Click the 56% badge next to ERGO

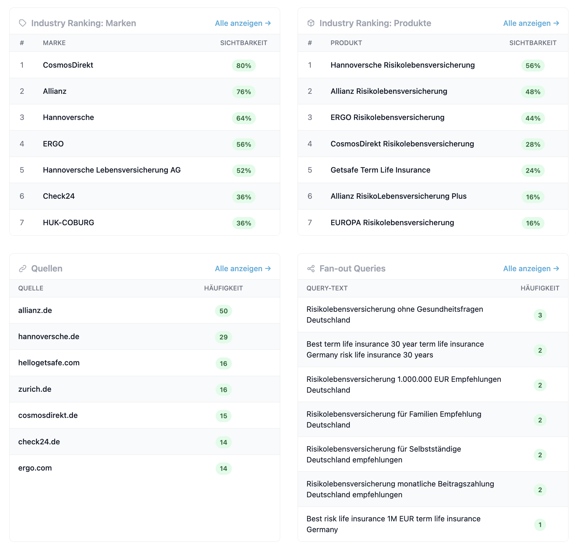point(243,144)
